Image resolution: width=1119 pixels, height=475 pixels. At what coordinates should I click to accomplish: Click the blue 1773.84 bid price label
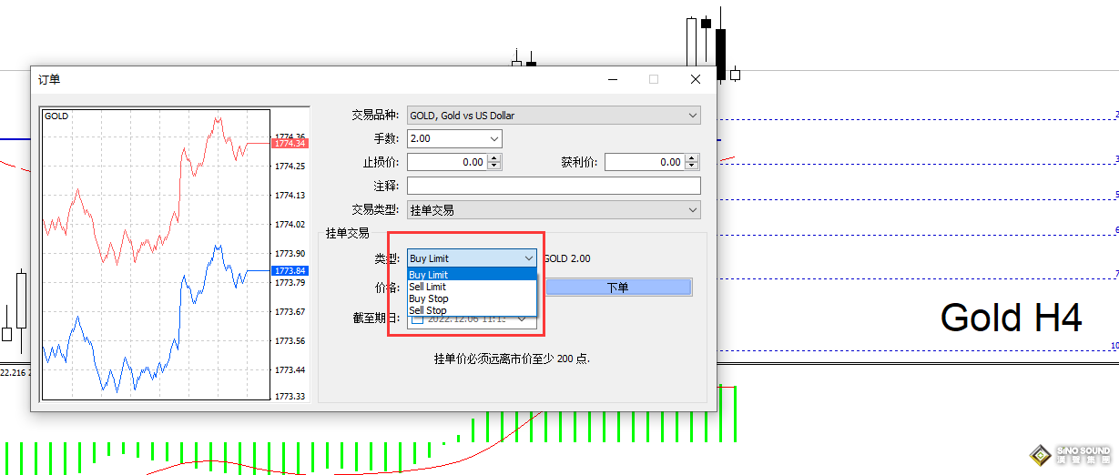tap(290, 270)
